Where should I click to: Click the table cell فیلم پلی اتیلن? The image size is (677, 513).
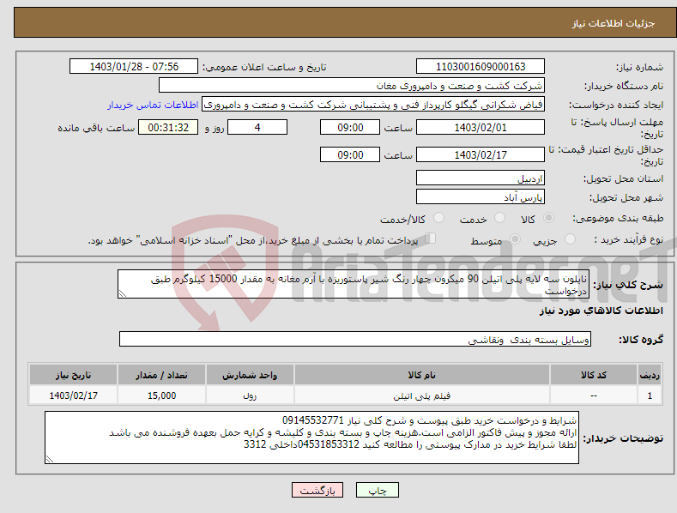[422, 395]
